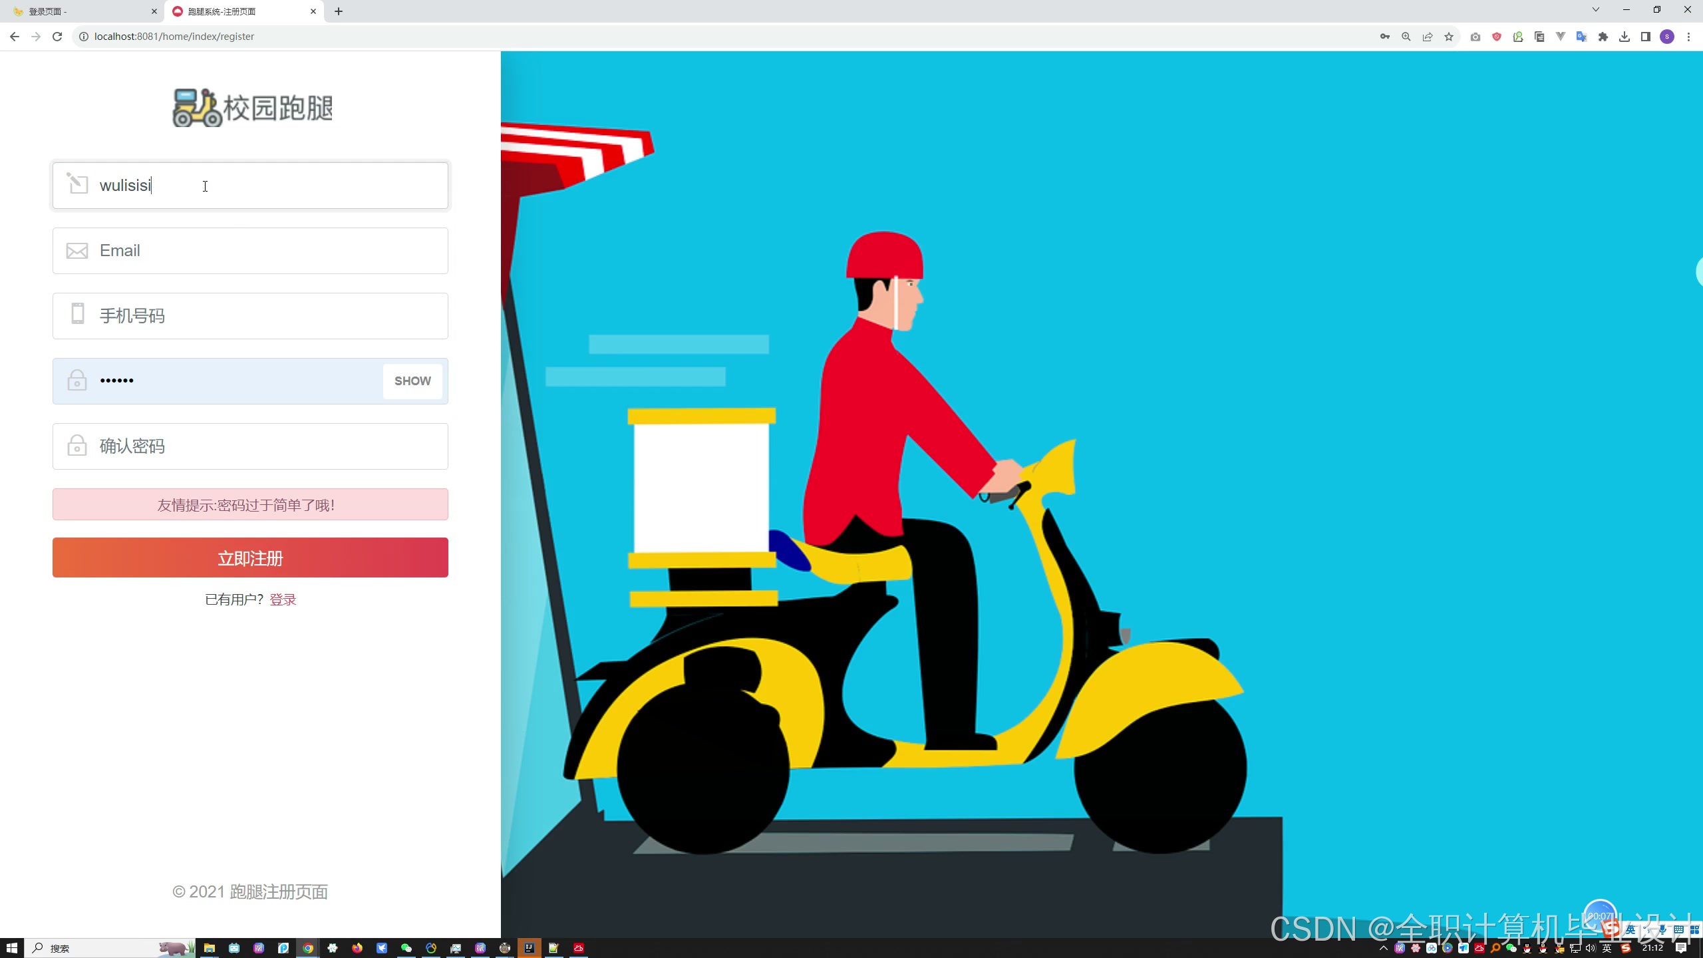Image resolution: width=1703 pixels, height=958 pixels.
Task: Open a new browser tab
Action: (339, 11)
